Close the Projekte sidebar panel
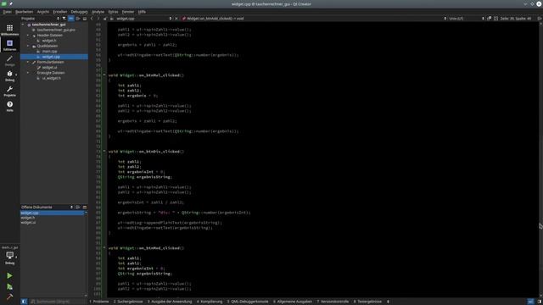 point(85,19)
